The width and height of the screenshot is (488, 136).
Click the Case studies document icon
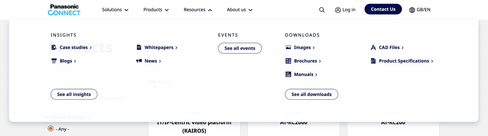tap(54, 47)
